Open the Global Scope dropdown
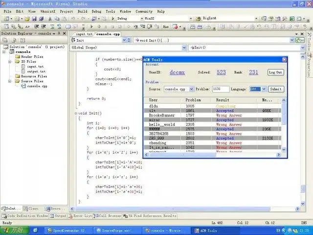313x235 pixels. click(184, 47)
